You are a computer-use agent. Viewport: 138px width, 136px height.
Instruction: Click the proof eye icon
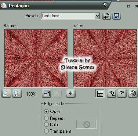(122, 94)
